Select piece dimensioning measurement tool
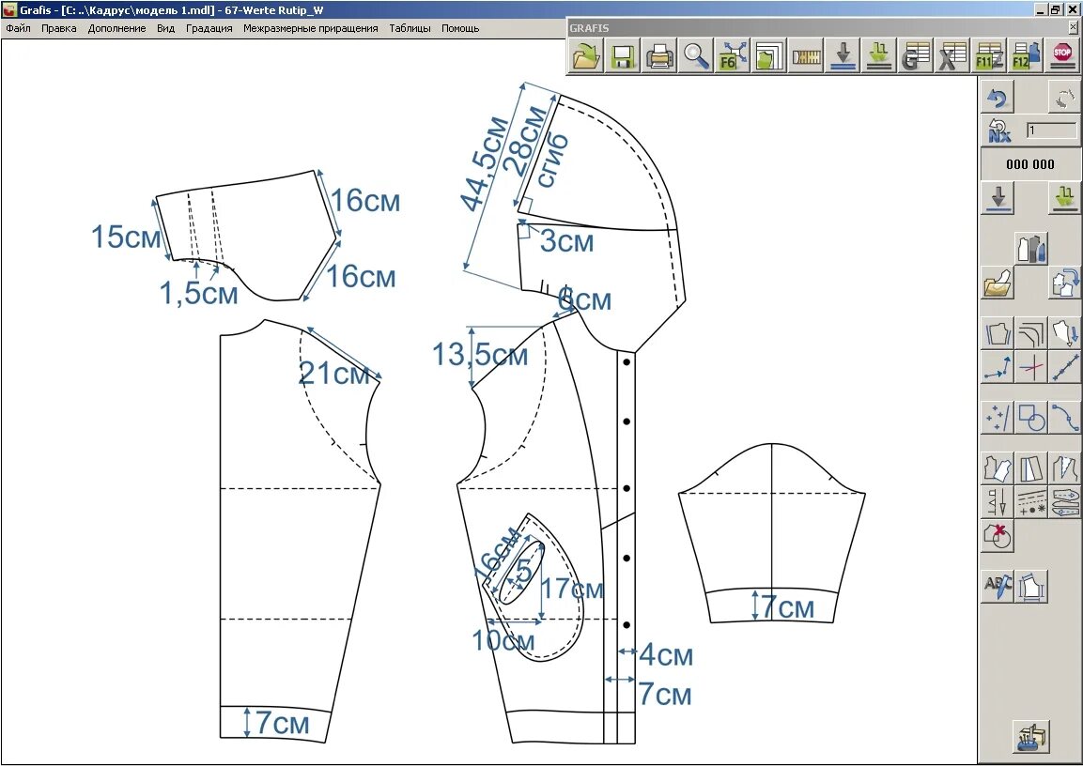 coord(1031,587)
